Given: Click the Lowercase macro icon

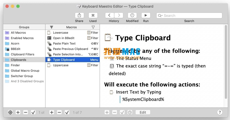Looking at the screenshot, I should coord(49,33).
